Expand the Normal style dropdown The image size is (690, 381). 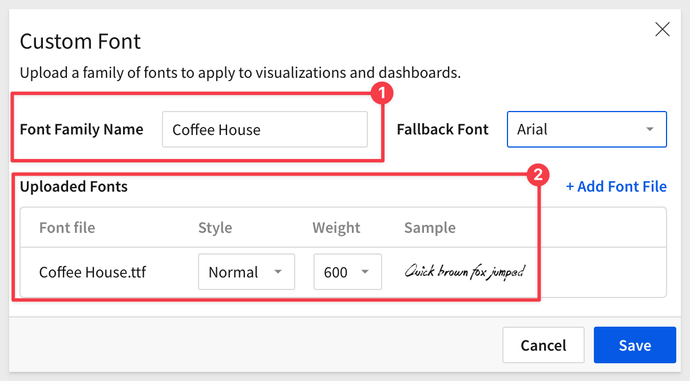[247, 272]
